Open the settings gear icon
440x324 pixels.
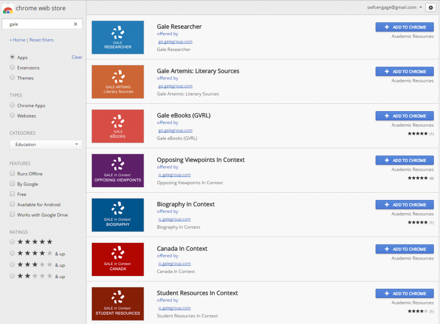coord(431,7)
